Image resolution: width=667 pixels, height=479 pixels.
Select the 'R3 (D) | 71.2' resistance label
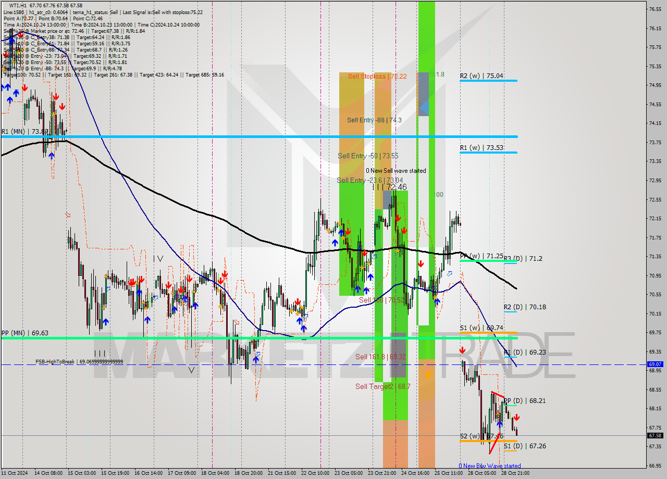click(x=523, y=258)
